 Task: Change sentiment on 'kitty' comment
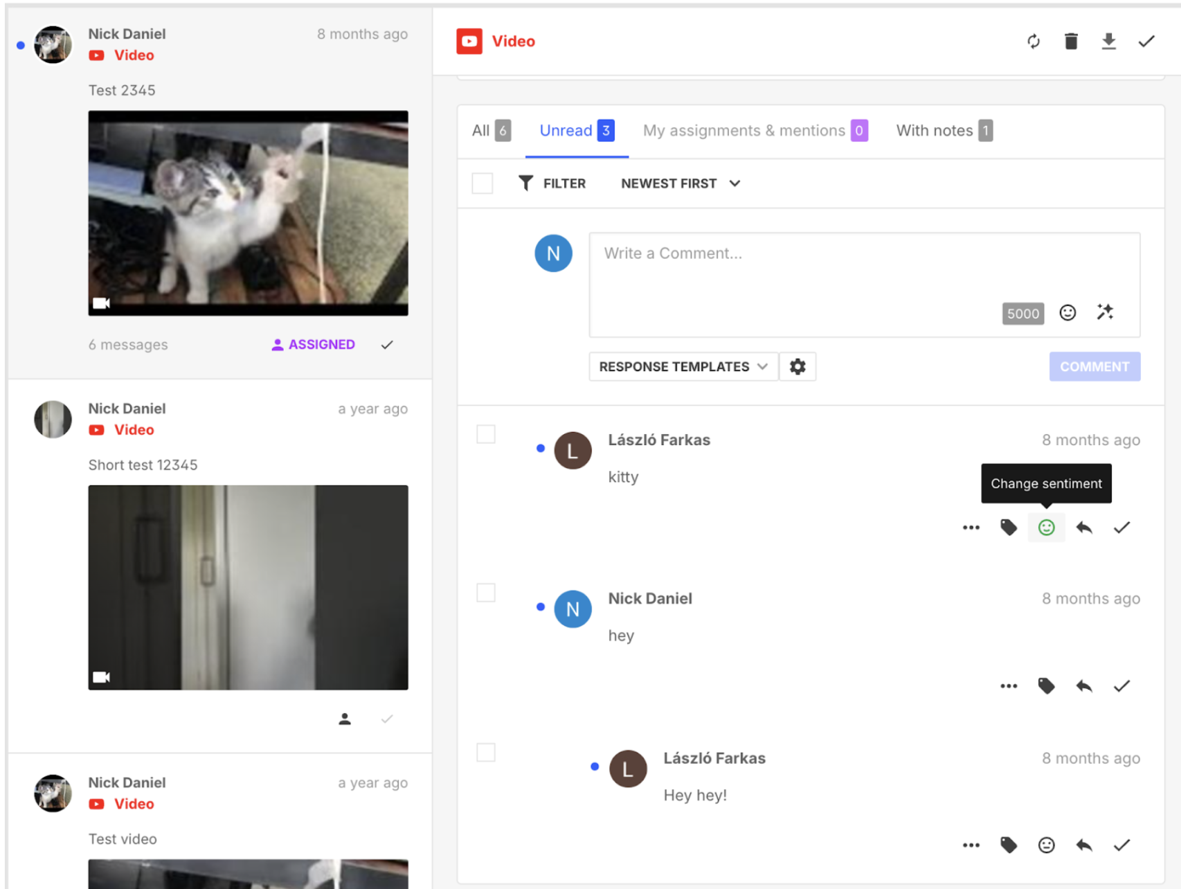[x=1046, y=528]
